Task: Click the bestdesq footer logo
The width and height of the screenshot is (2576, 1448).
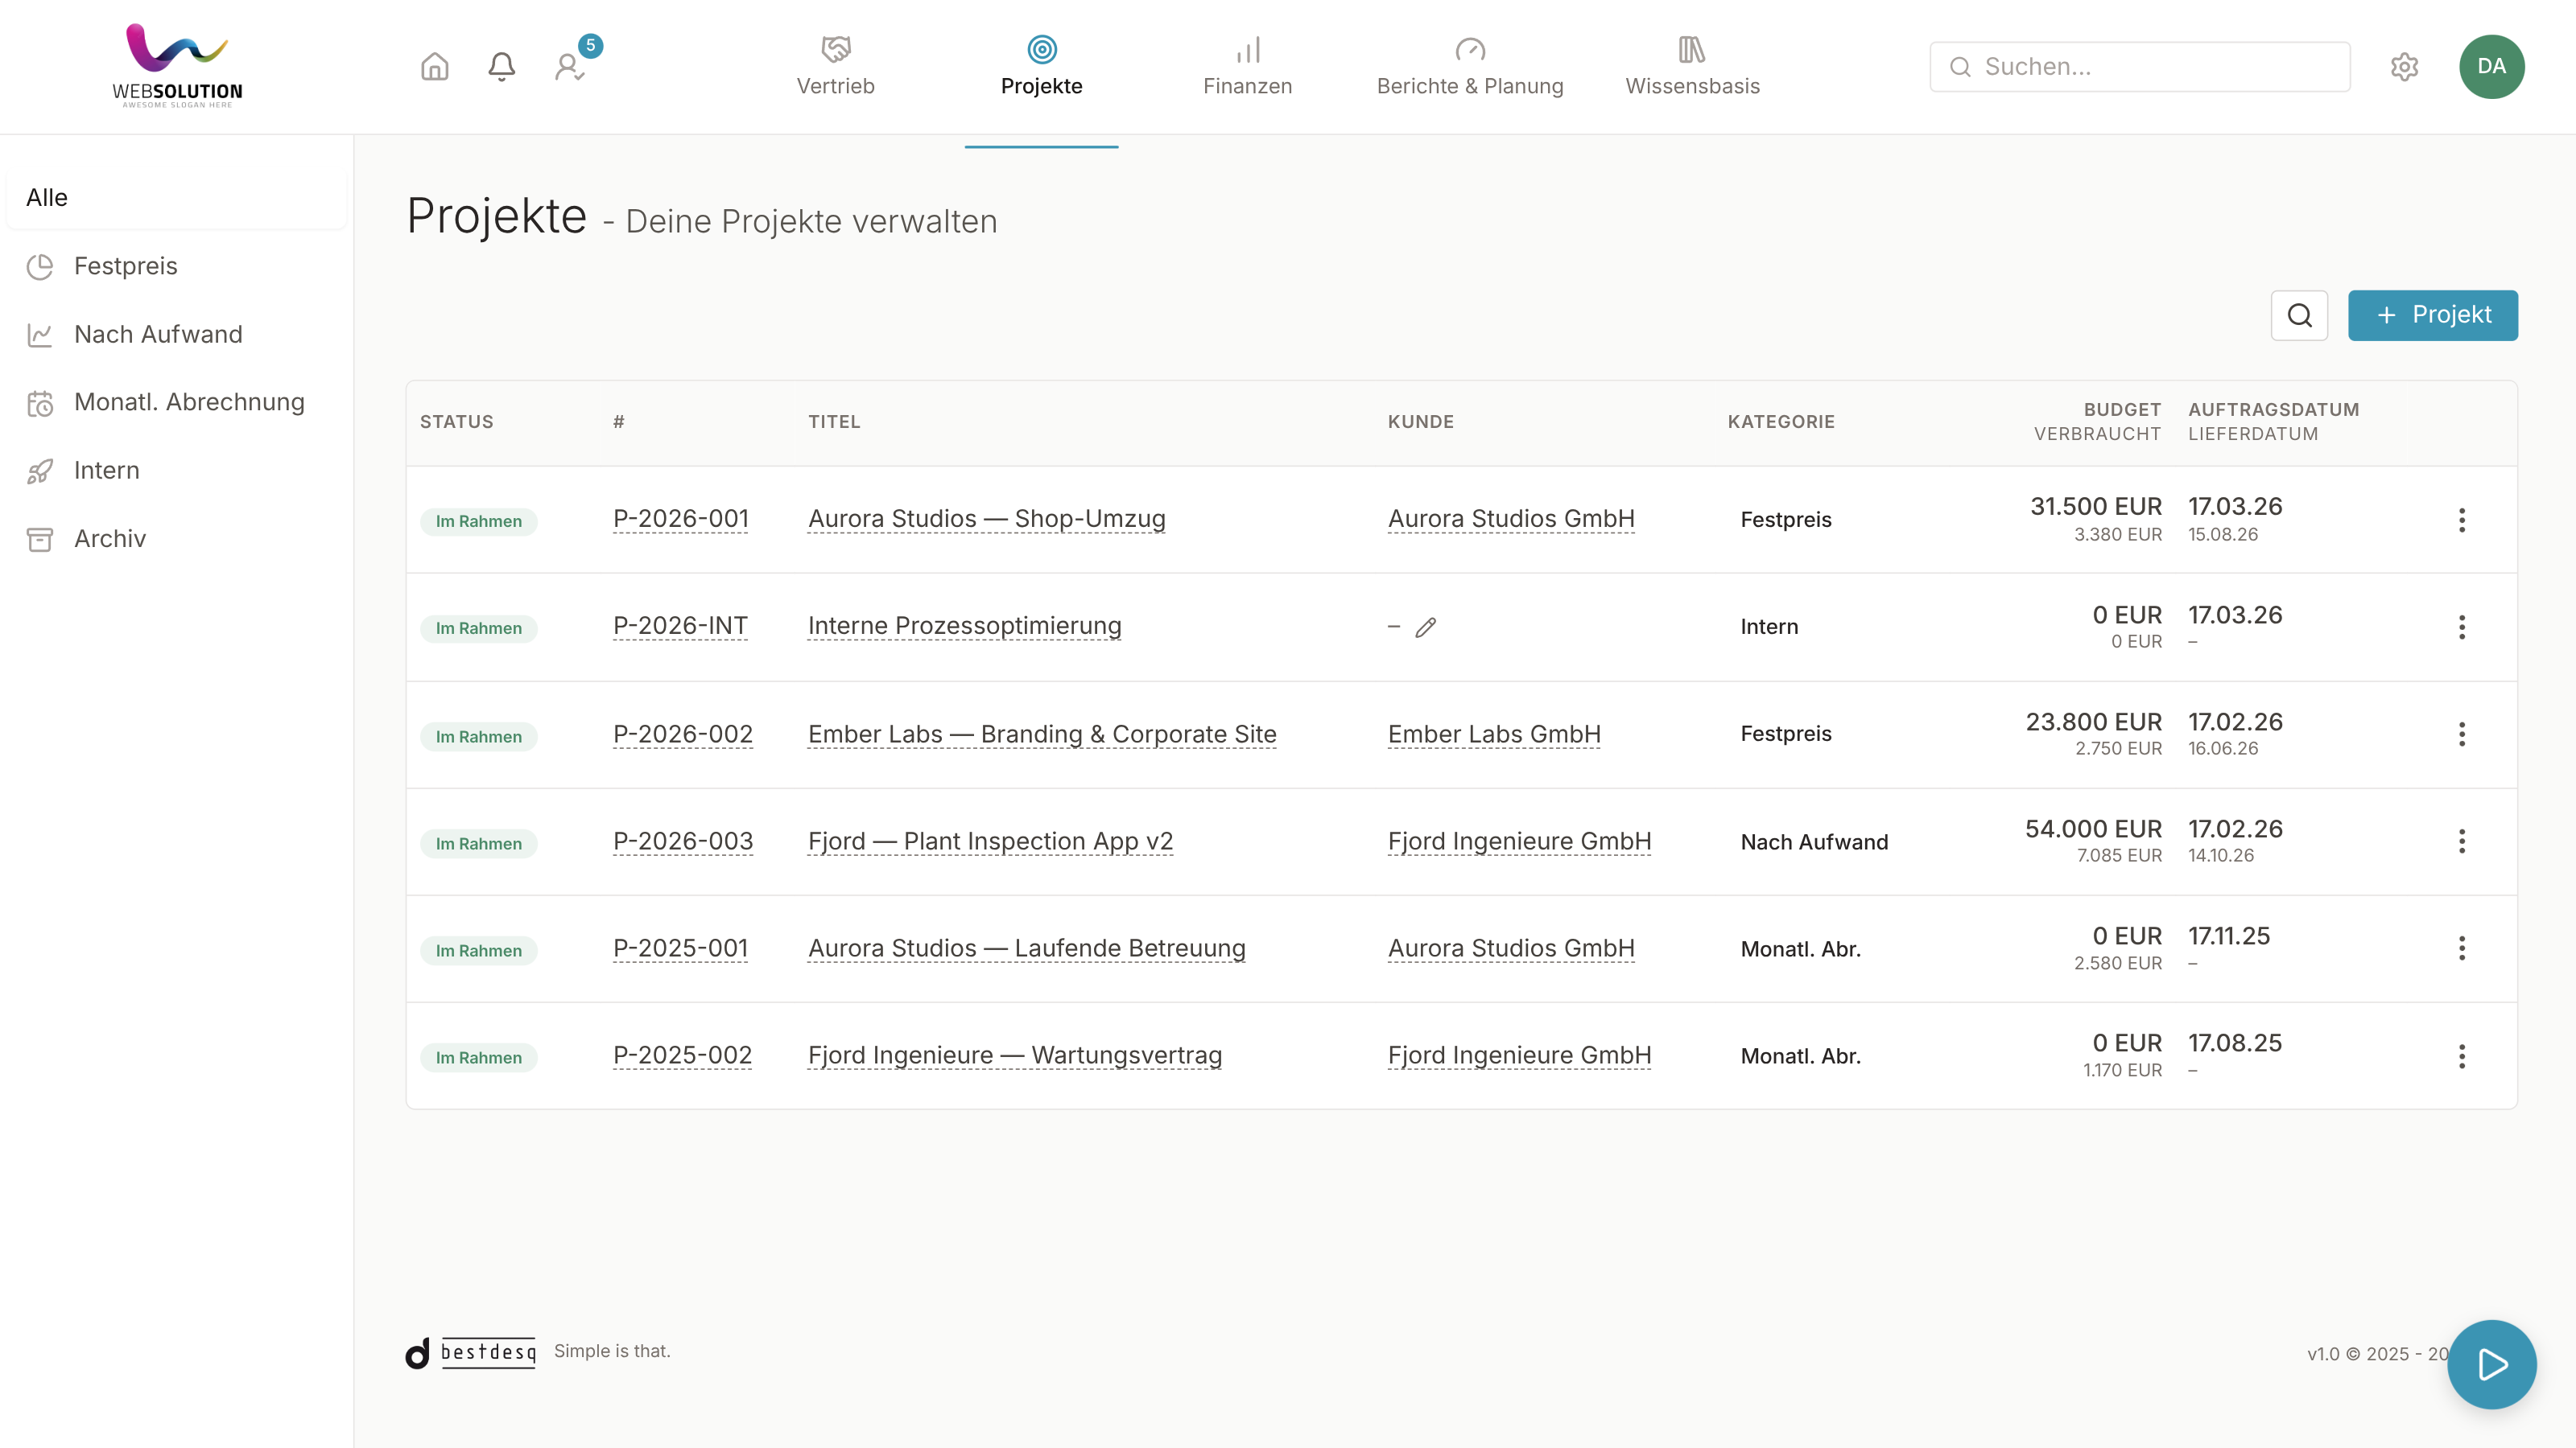Action: point(471,1353)
